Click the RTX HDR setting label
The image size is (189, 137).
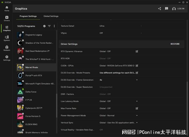[x=65, y=59]
